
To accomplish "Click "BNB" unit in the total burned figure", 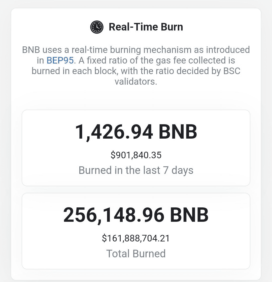I will pyautogui.click(x=189, y=215).
